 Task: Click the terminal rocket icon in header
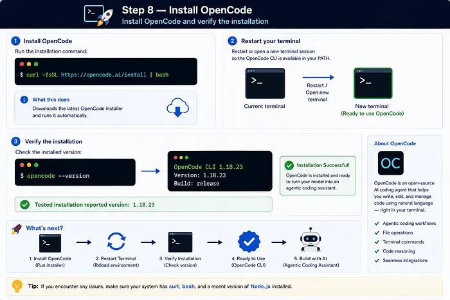(x=98, y=15)
